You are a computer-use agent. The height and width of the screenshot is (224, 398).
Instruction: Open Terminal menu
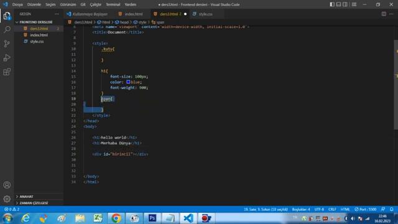[x=113, y=4]
